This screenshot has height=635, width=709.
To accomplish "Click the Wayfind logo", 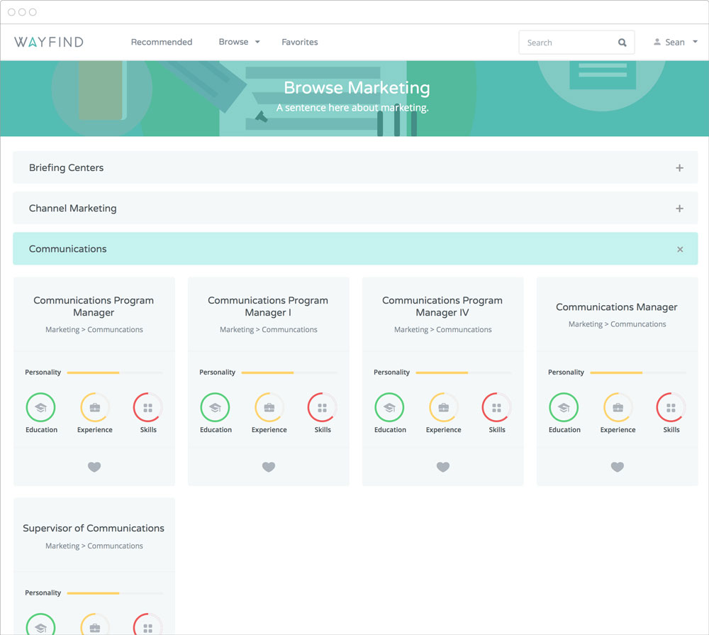I will point(49,42).
